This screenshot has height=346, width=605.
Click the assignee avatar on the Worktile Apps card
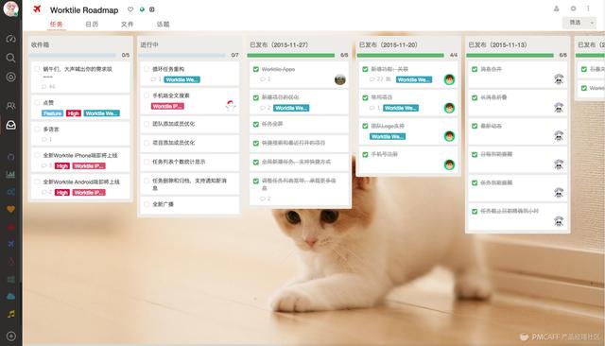340,79
